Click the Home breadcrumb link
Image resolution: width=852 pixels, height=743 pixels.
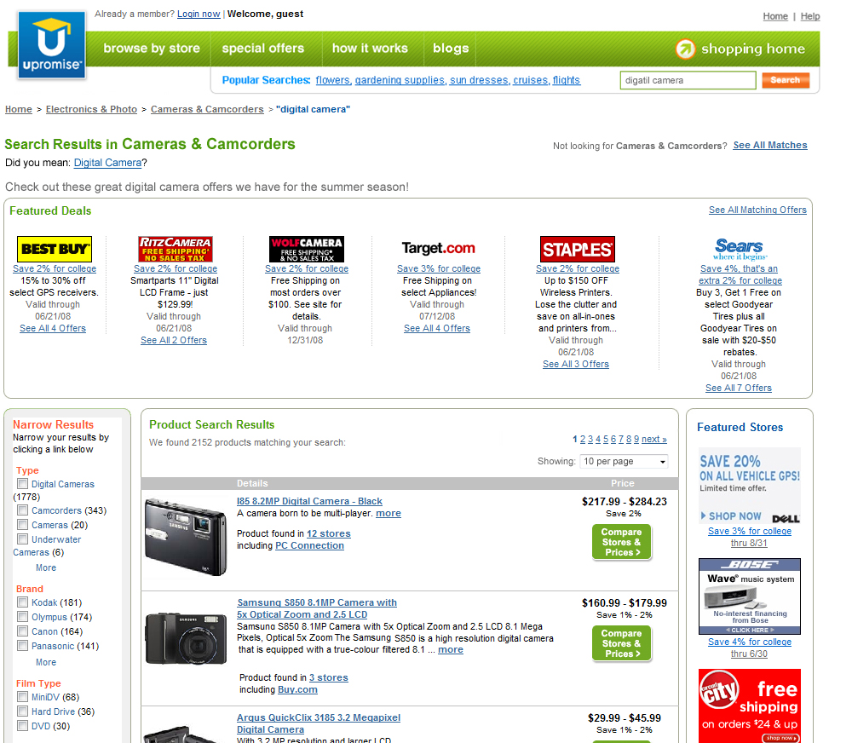(19, 109)
